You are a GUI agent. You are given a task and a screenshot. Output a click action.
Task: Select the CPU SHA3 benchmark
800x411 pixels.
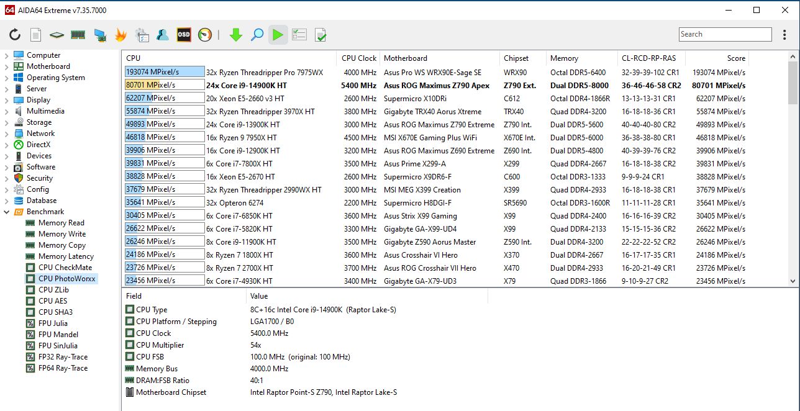[55, 312]
